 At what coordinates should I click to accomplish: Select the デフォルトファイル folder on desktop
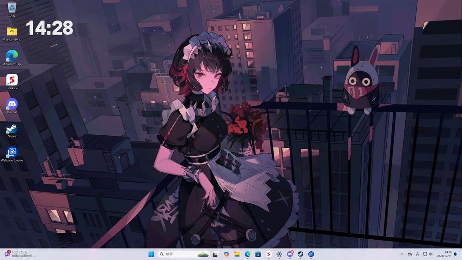12,34
